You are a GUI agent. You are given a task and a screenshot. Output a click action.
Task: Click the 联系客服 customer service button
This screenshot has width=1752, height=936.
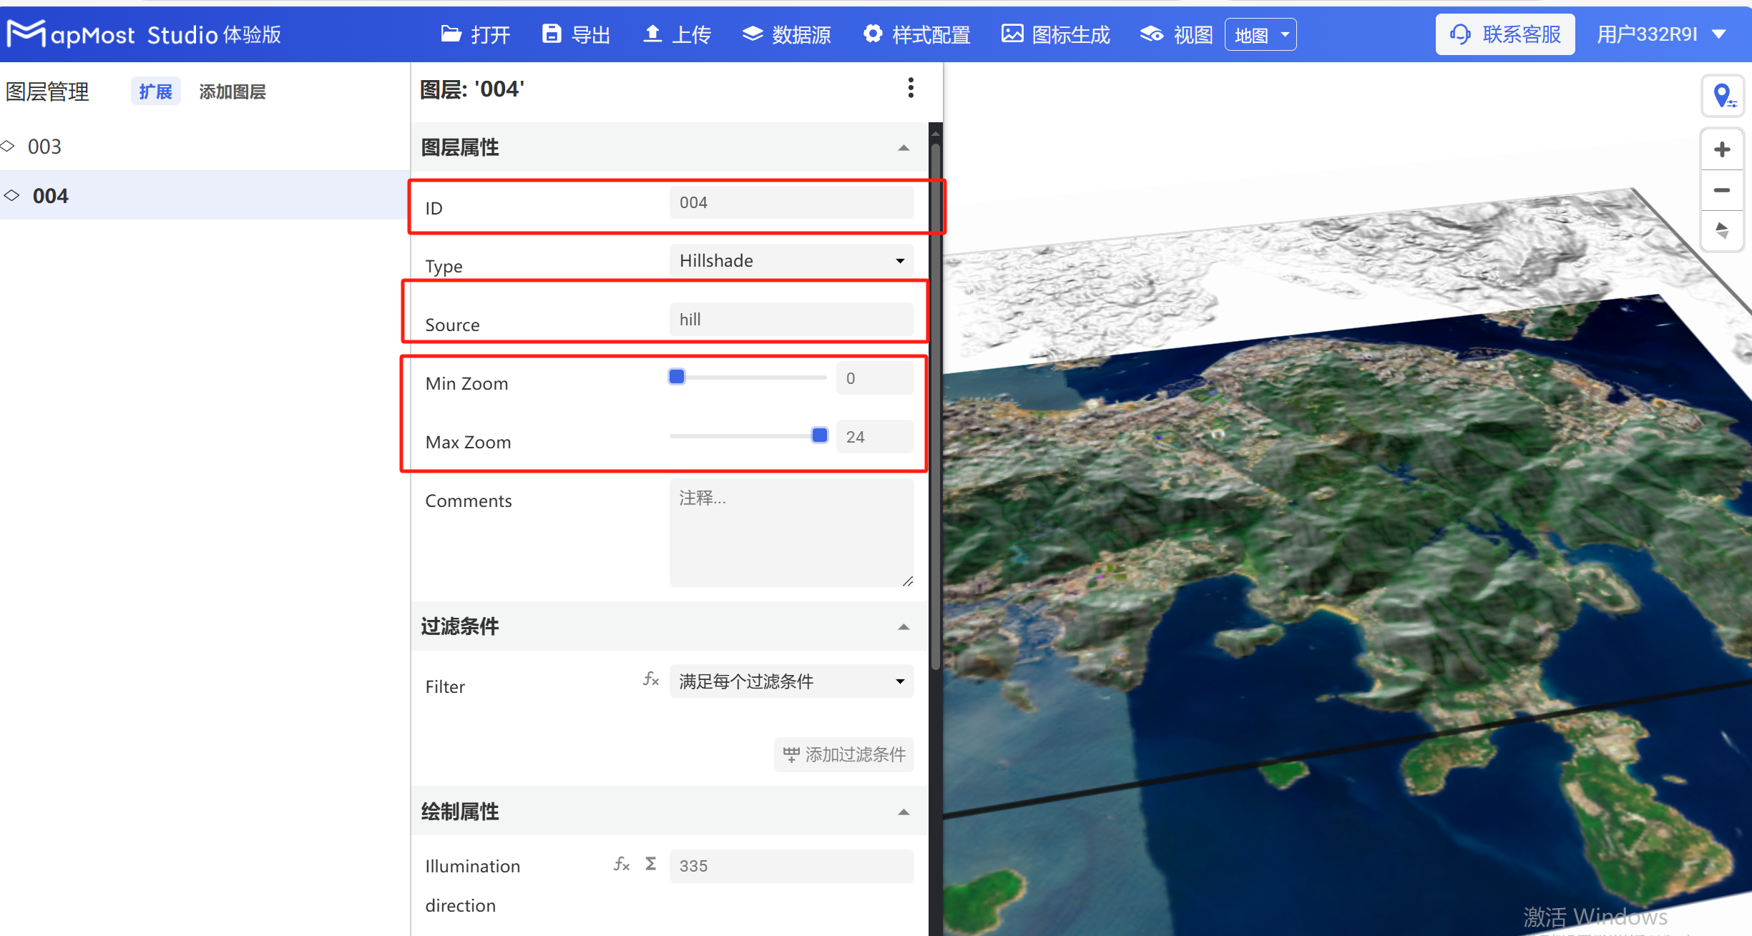pos(1504,34)
